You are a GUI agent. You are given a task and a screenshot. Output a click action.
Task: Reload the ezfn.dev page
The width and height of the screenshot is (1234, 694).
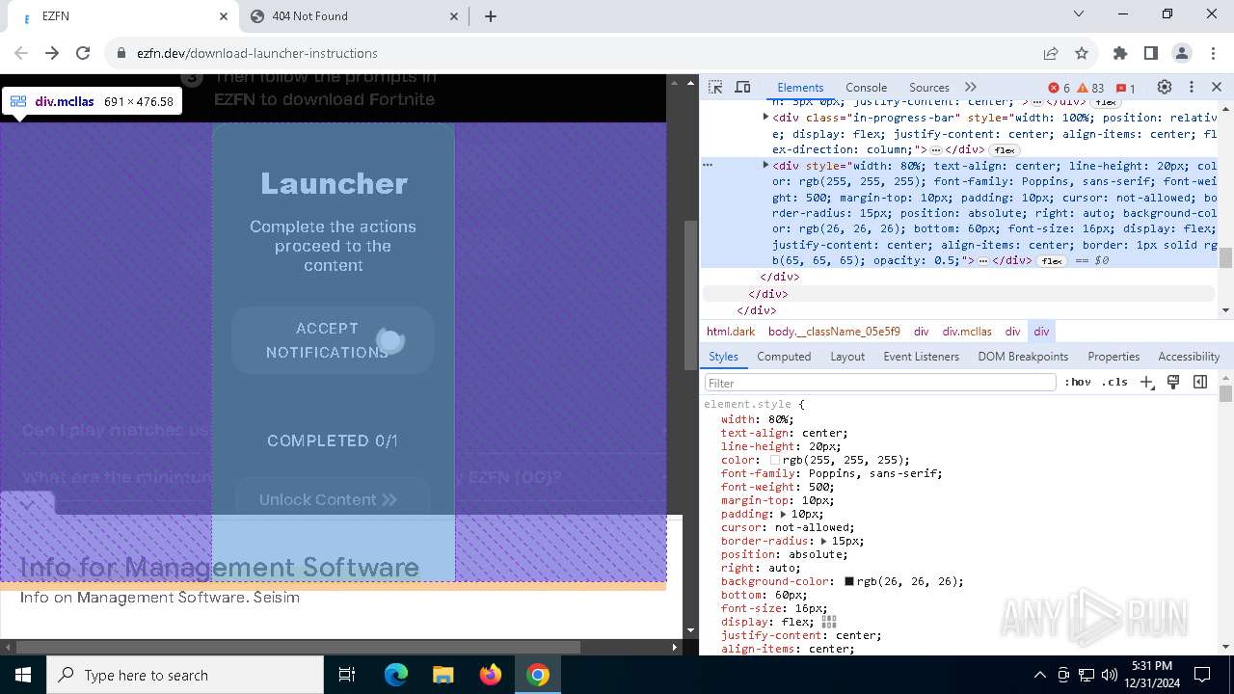coord(83,53)
